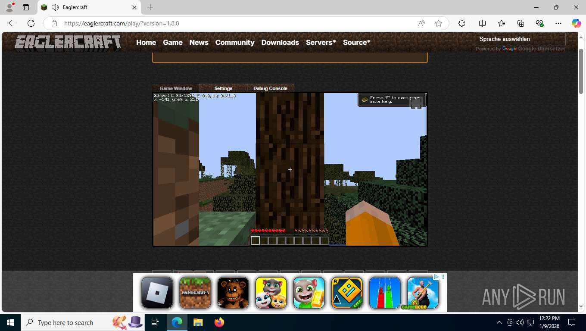Open the Windows Start menu

tap(10, 322)
